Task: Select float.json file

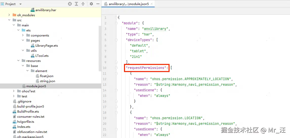Action: 47,76
